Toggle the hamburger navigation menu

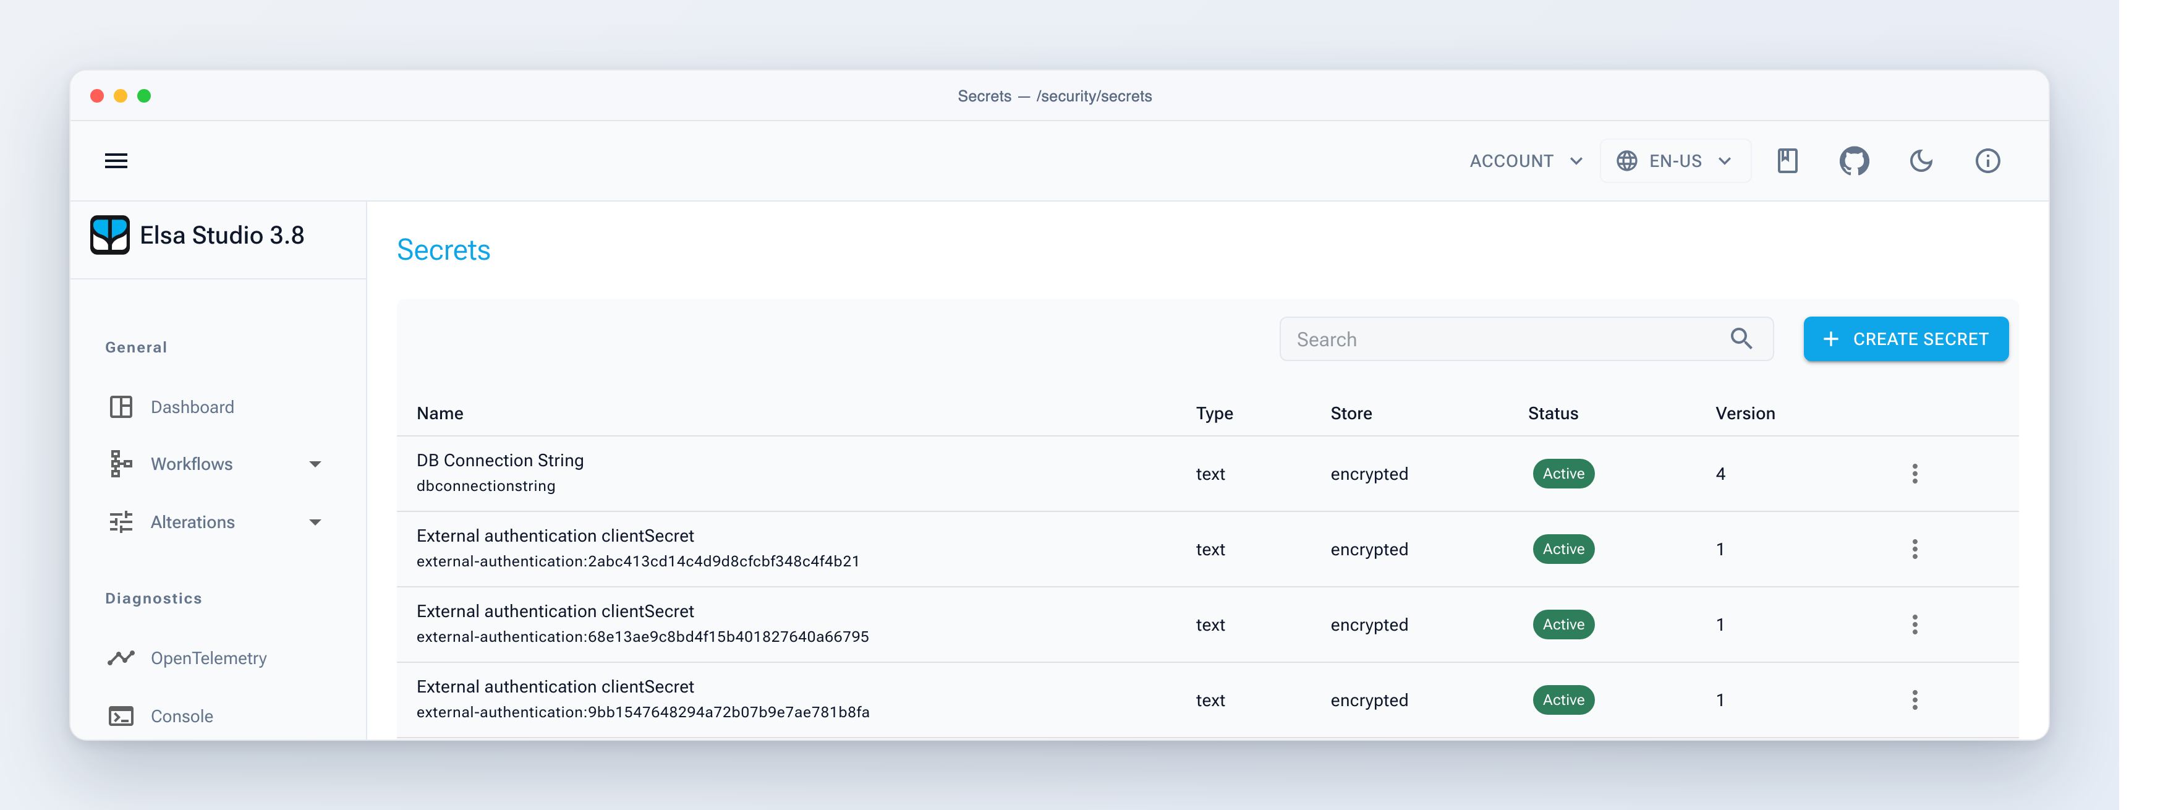point(117,161)
